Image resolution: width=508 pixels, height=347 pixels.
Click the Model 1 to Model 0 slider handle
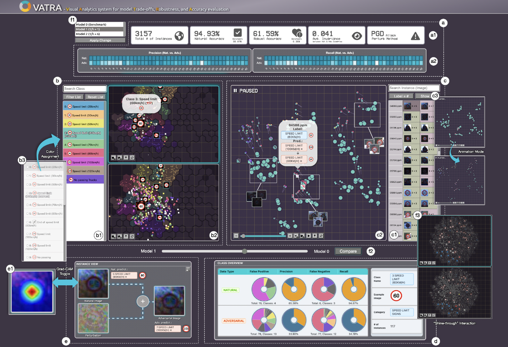(245, 251)
